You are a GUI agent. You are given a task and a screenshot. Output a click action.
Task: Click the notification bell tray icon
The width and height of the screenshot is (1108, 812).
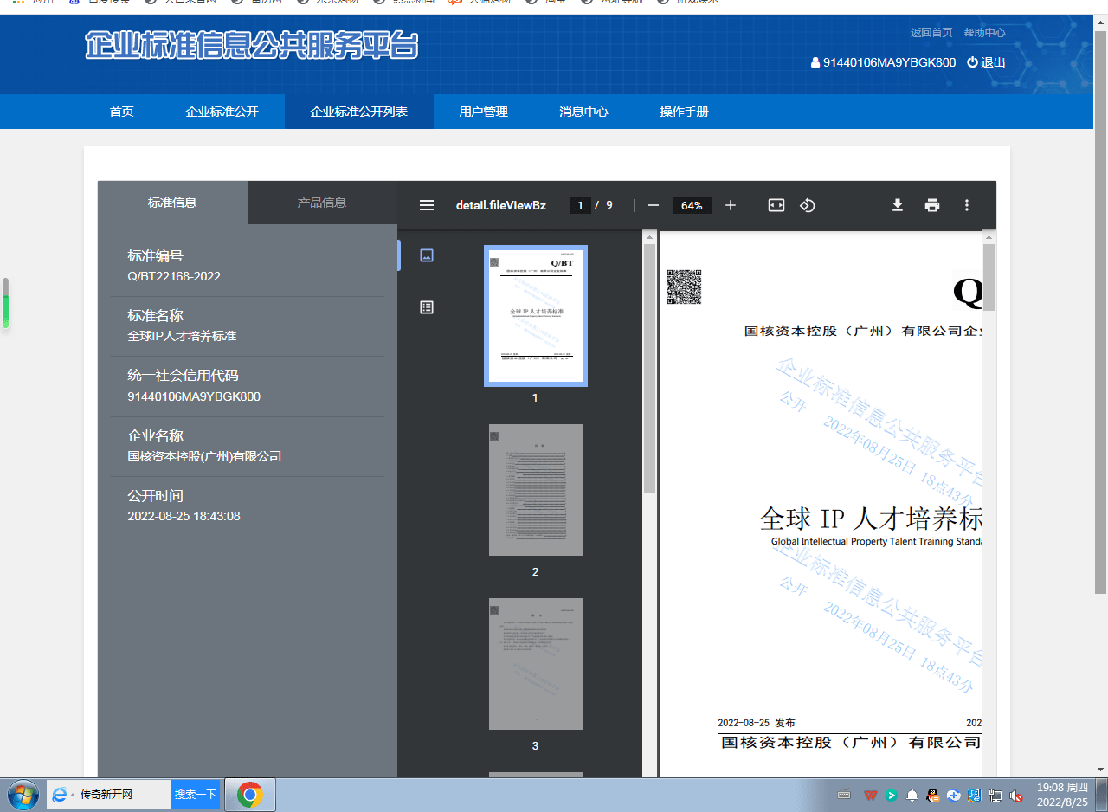click(912, 795)
